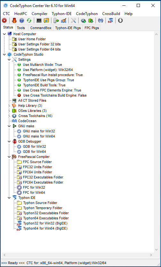Click the vertical scrollbar down arrow

tap(157, 250)
